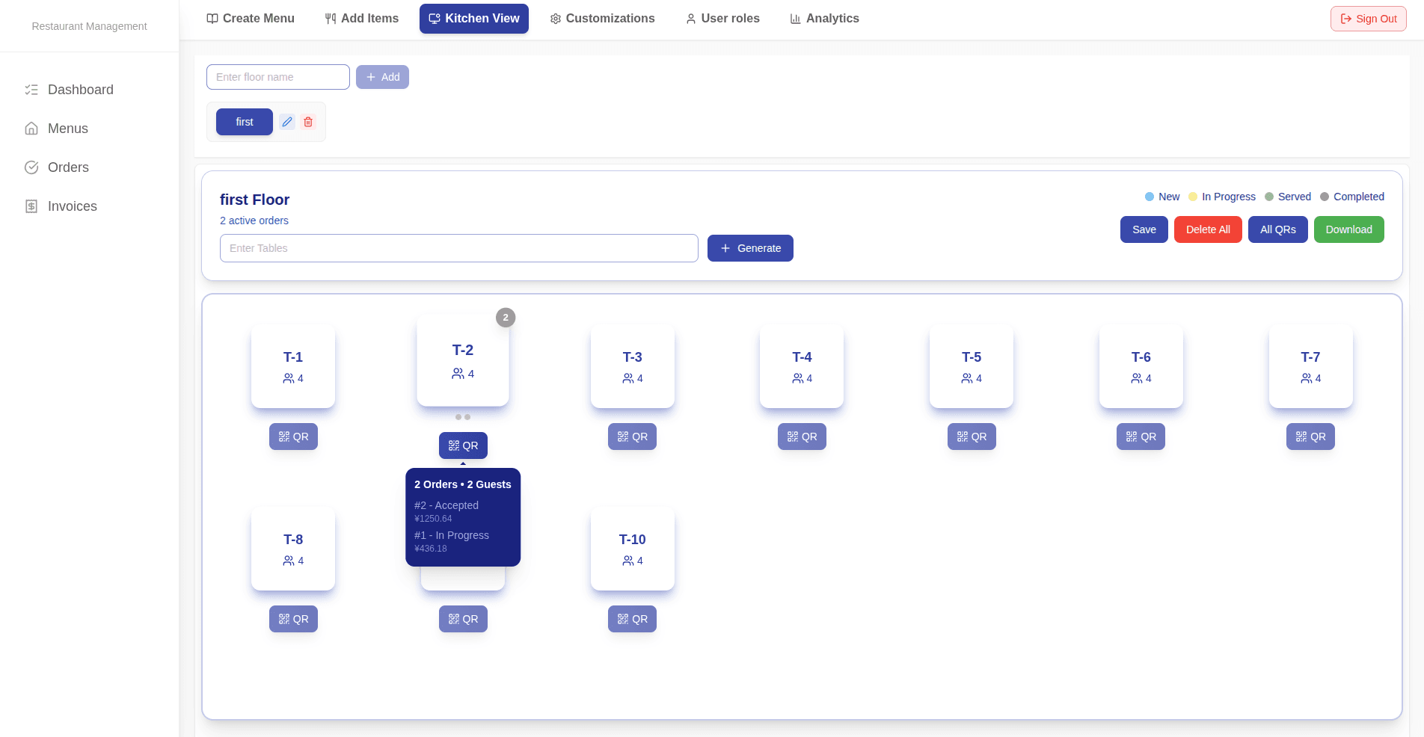
Task: Click the green Download button
Action: 1348,229
